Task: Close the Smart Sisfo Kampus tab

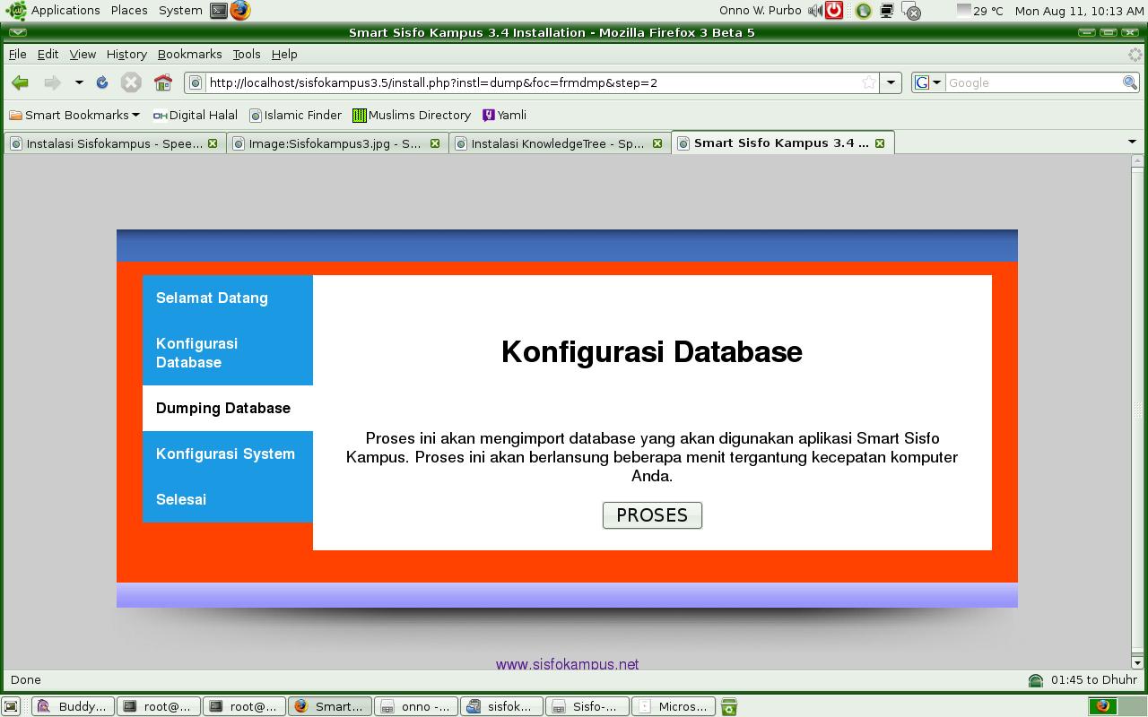Action: click(x=880, y=143)
